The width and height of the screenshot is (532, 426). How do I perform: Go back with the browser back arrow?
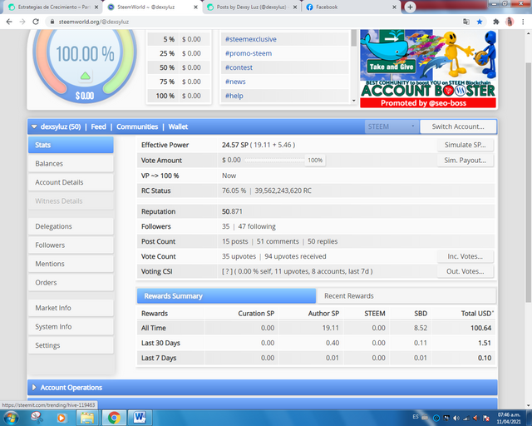coord(9,22)
